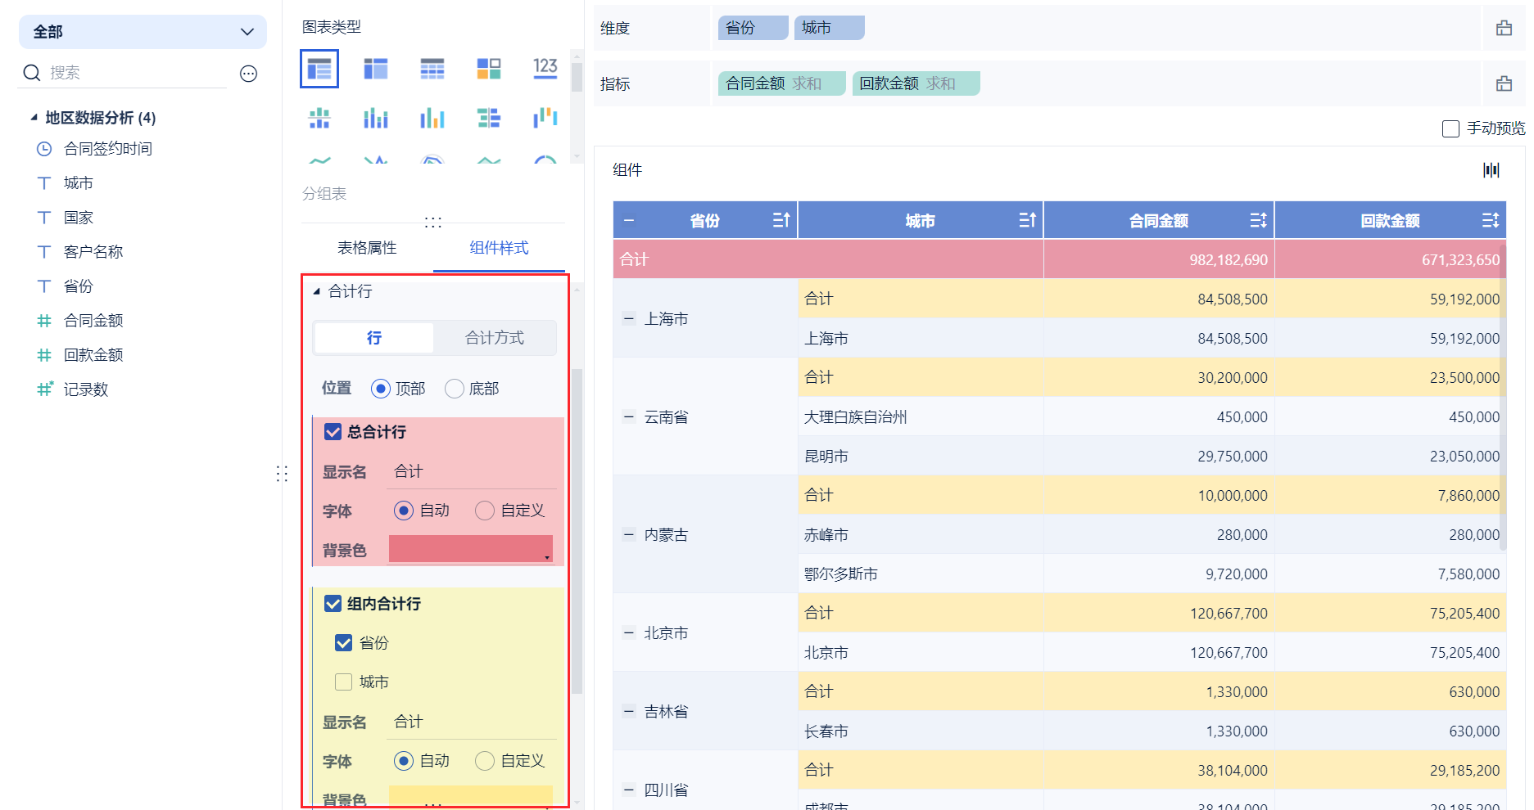Uncheck the 总合计行 checkbox
Viewport: 1534px width, 810px height.
point(333,432)
